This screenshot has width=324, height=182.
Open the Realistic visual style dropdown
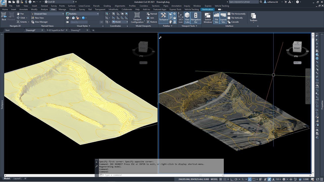tap(82, 14)
